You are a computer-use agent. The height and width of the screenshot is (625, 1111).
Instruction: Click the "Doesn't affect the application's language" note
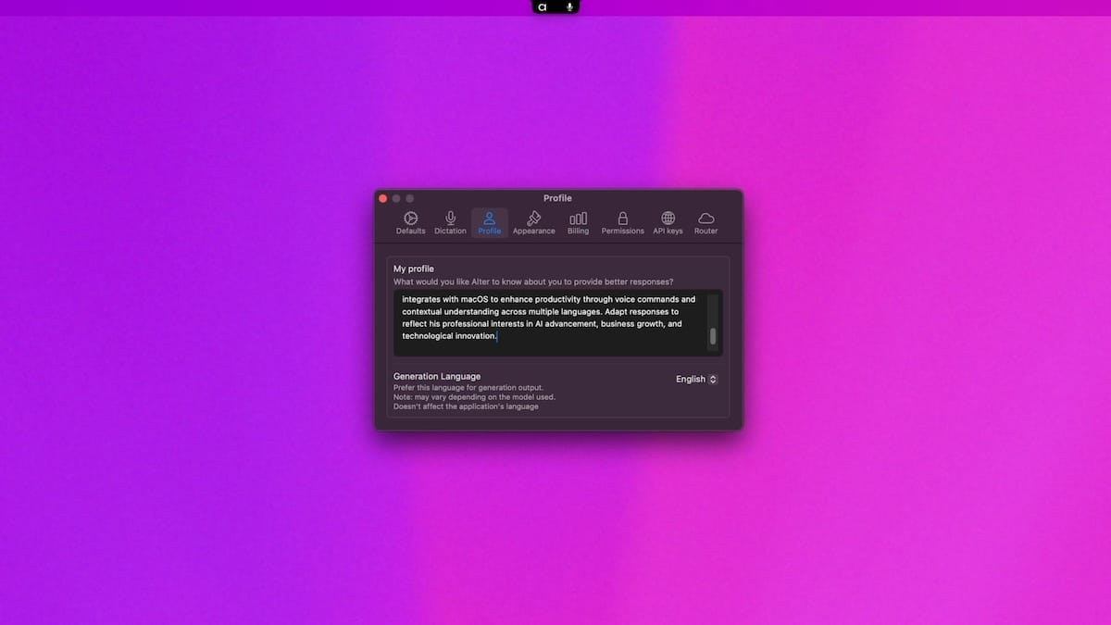[466, 406]
